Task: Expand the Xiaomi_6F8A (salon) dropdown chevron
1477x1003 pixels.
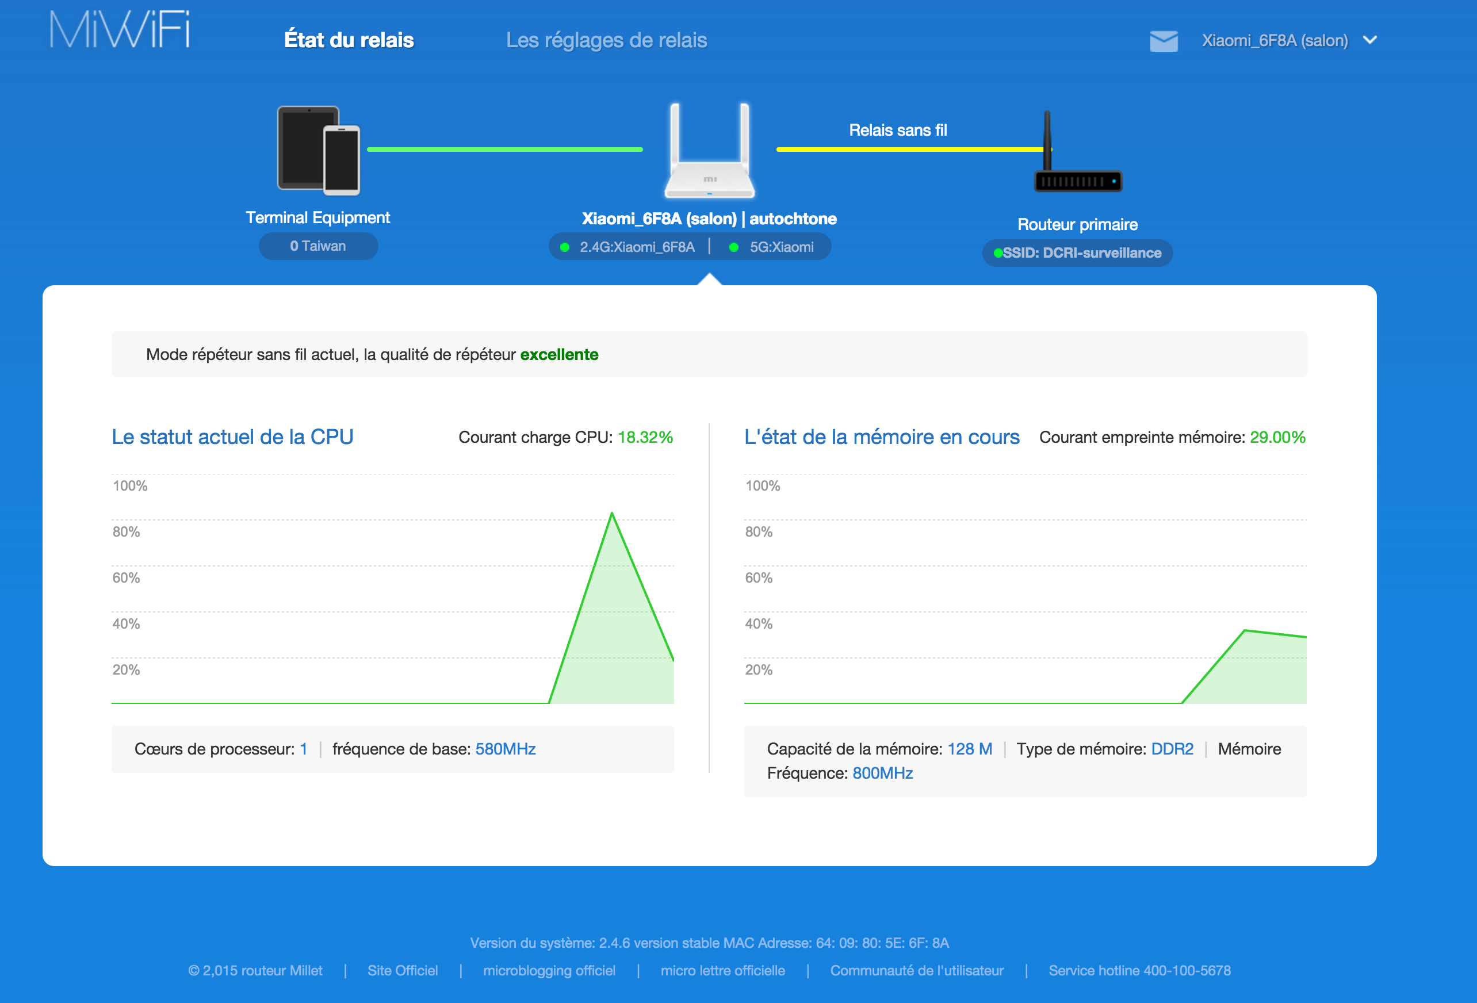Action: point(1370,40)
